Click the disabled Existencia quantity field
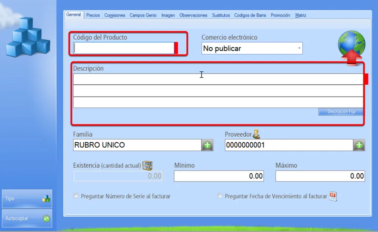378x232 pixels. pos(118,176)
